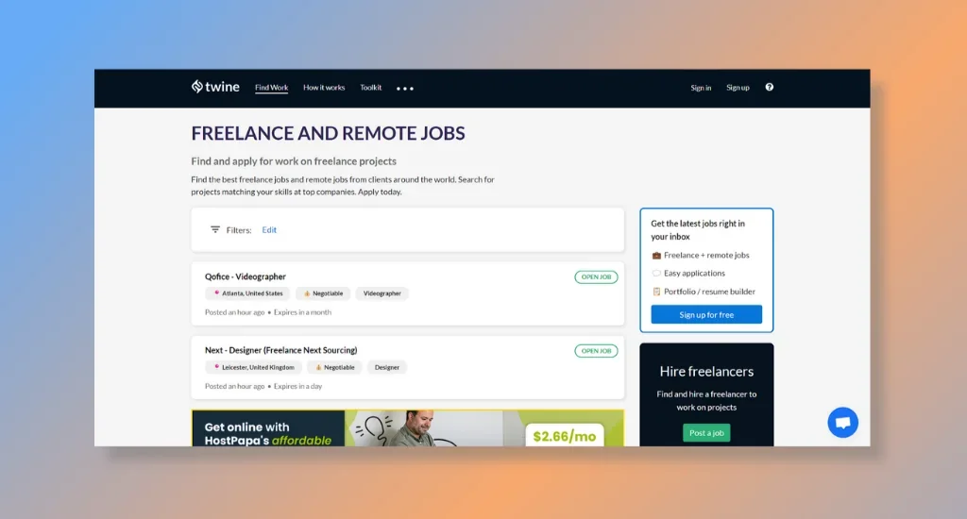Open the blue chat bubble widget
The height and width of the screenshot is (519, 967).
click(842, 422)
